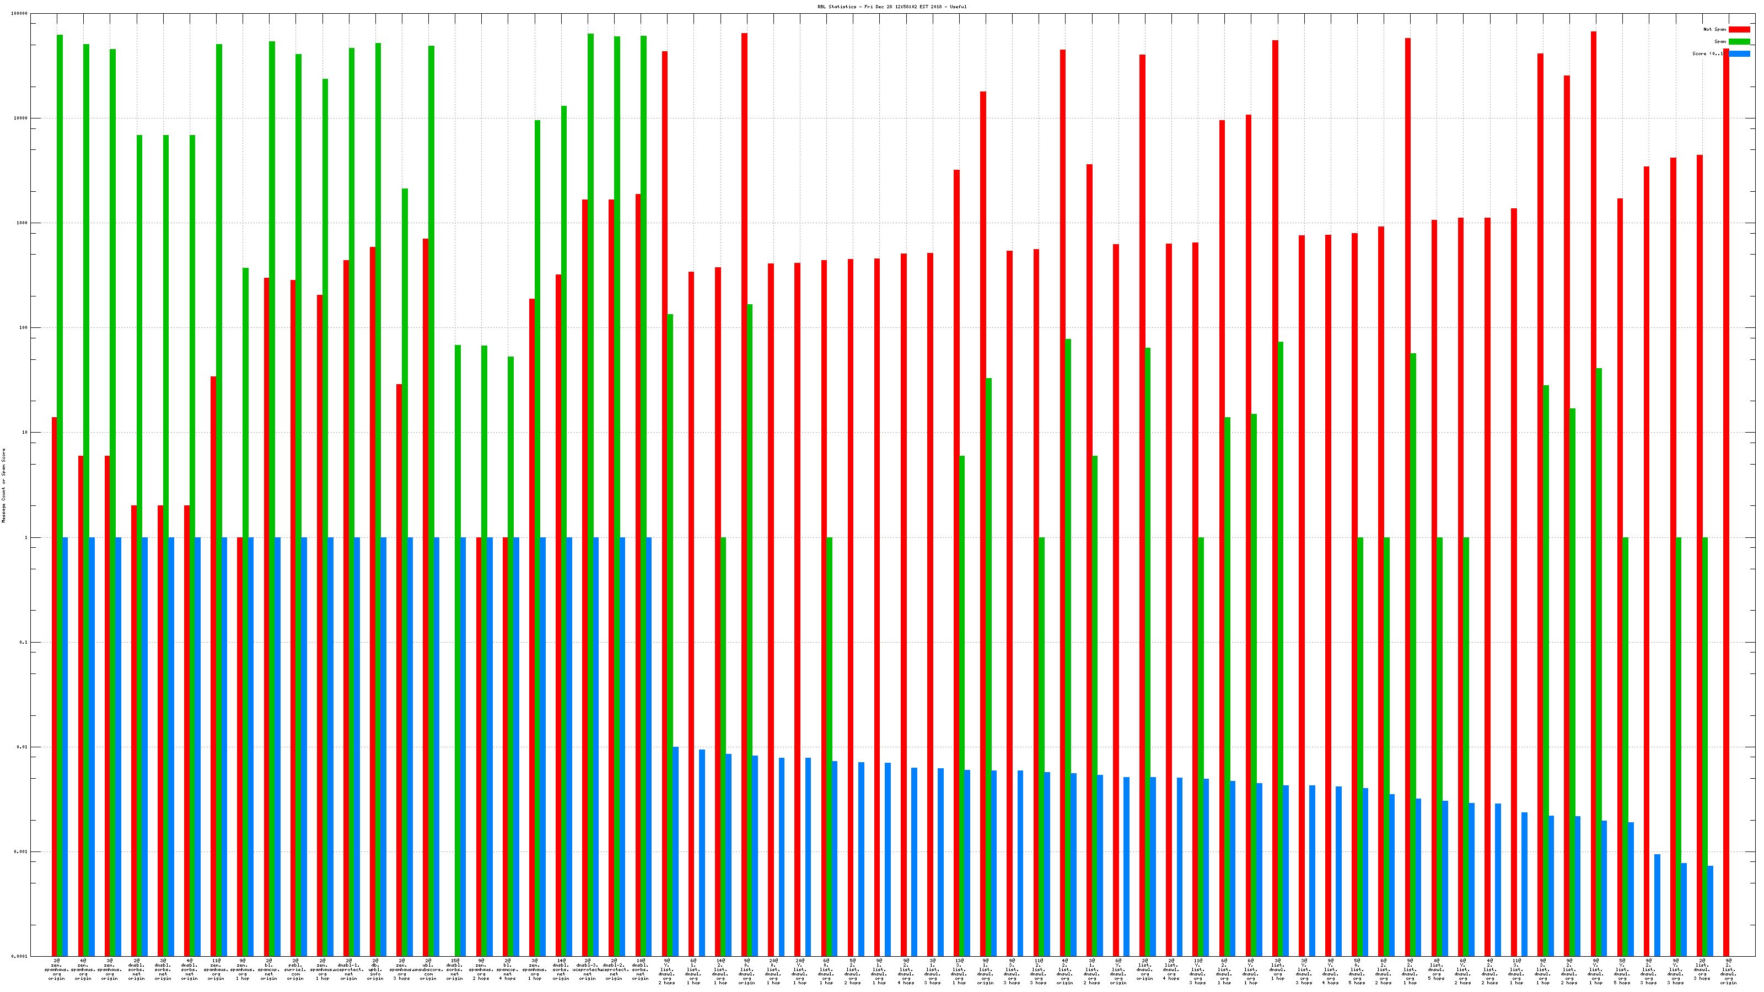
Task: Click the 100000 y-axis tick label
Action: [20, 14]
